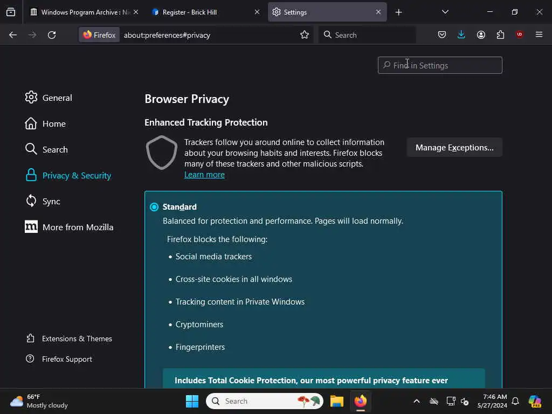The image size is (552, 414).
Task: Show hidden tray icons chevron
Action: [x=417, y=401]
